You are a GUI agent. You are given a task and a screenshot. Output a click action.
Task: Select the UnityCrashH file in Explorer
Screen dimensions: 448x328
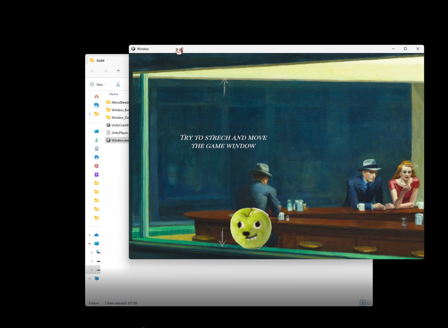tap(117, 125)
